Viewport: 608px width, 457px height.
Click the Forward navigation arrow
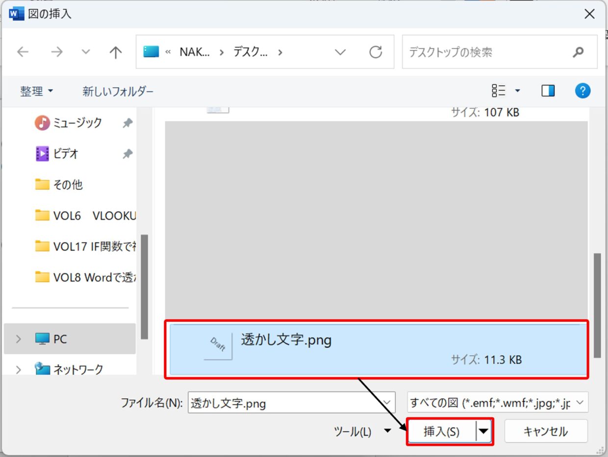click(57, 52)
